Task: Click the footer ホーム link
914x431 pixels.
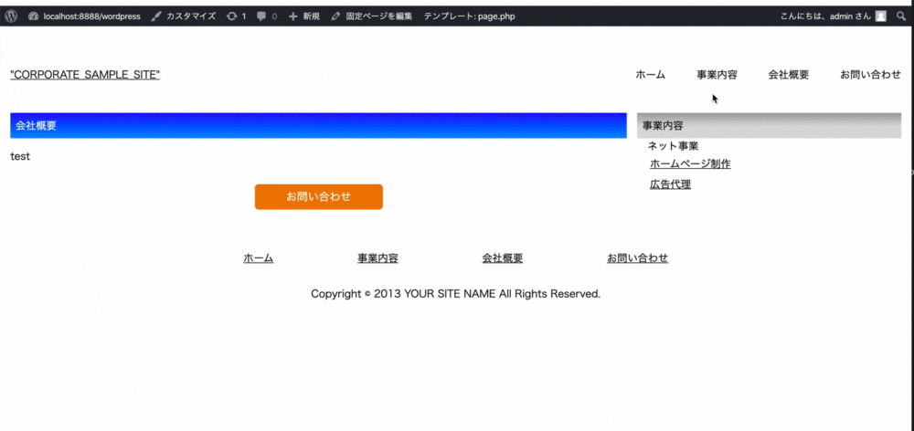Action: tap(259, 258)
